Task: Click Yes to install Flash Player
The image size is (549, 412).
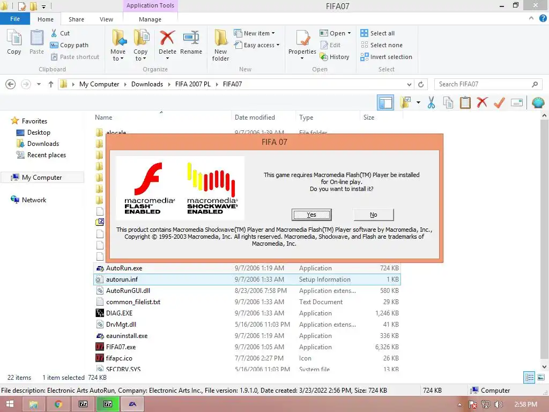Action: [311, 215]
